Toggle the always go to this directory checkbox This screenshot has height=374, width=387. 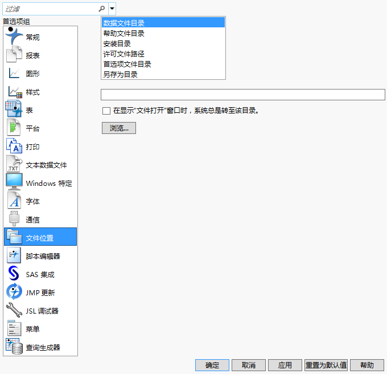[x=106, y=111]
